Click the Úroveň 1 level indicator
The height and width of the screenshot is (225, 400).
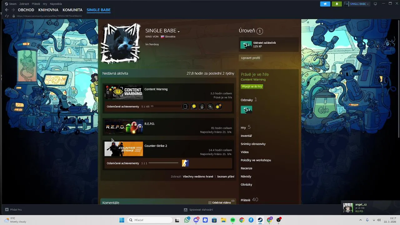pos(251,31)
